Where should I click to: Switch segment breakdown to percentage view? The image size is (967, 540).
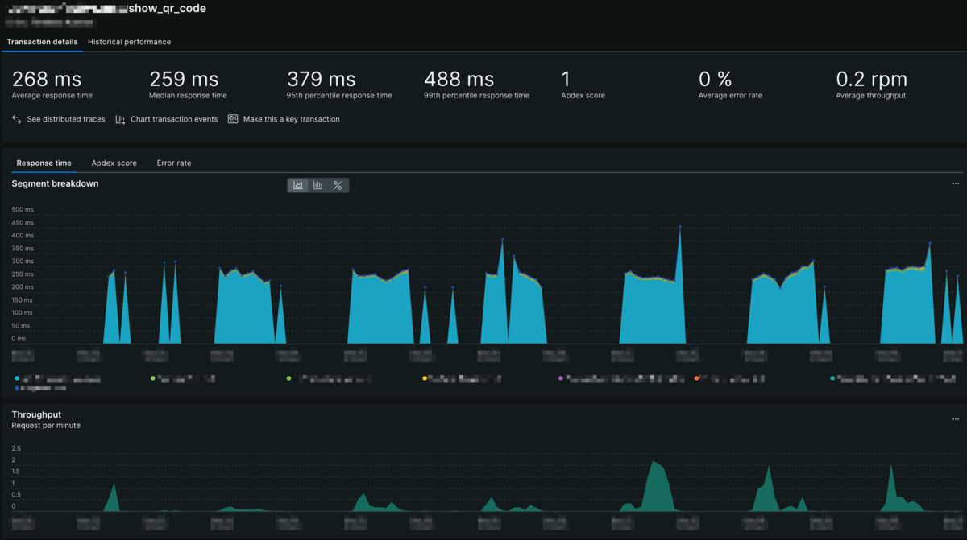tap(338, 185)
